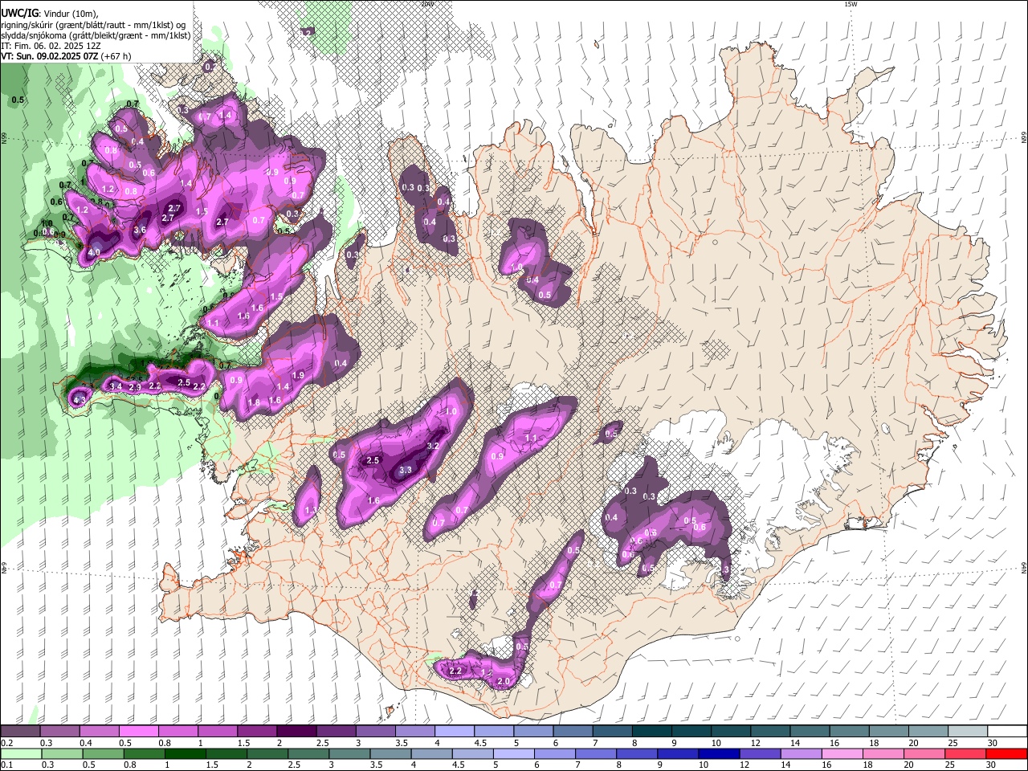Select the bottom-row blue swatch between 8 and 9
The height and width of the screenshot is (771, 1028).
[637, 753]
